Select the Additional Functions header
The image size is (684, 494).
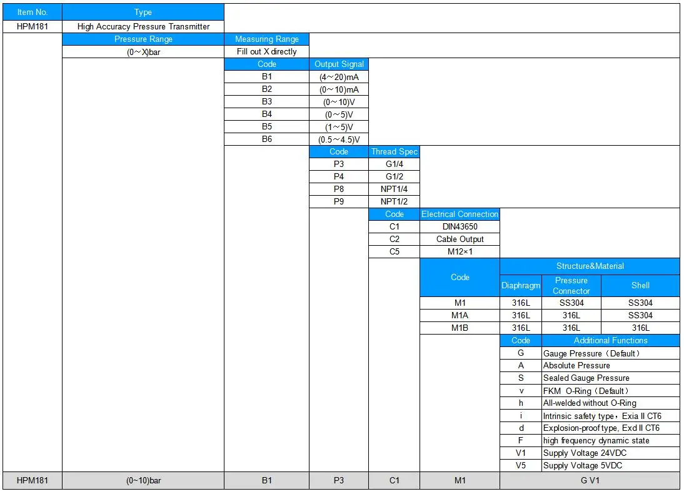(x=611, y=340)
